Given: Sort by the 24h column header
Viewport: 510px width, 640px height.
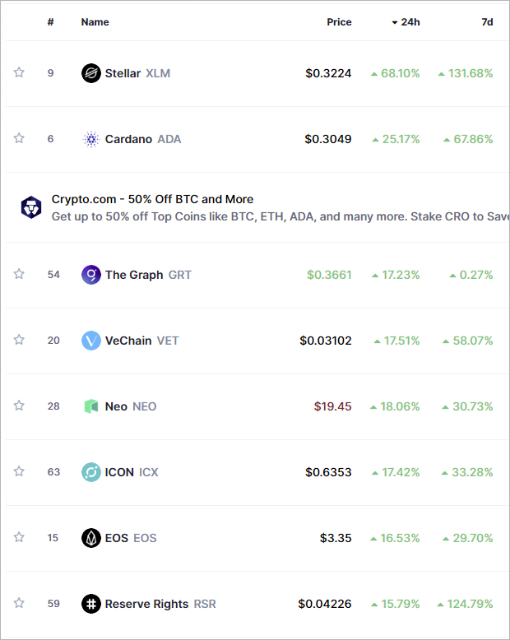Looking at the screenshot, I should point(406,22).
